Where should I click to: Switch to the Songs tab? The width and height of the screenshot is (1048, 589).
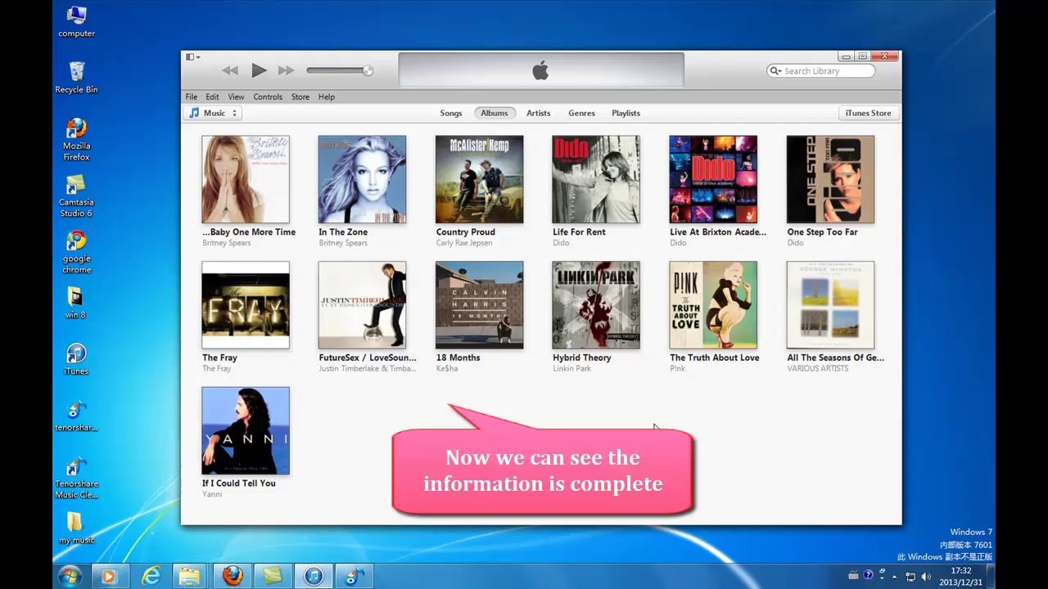(451, 113)
